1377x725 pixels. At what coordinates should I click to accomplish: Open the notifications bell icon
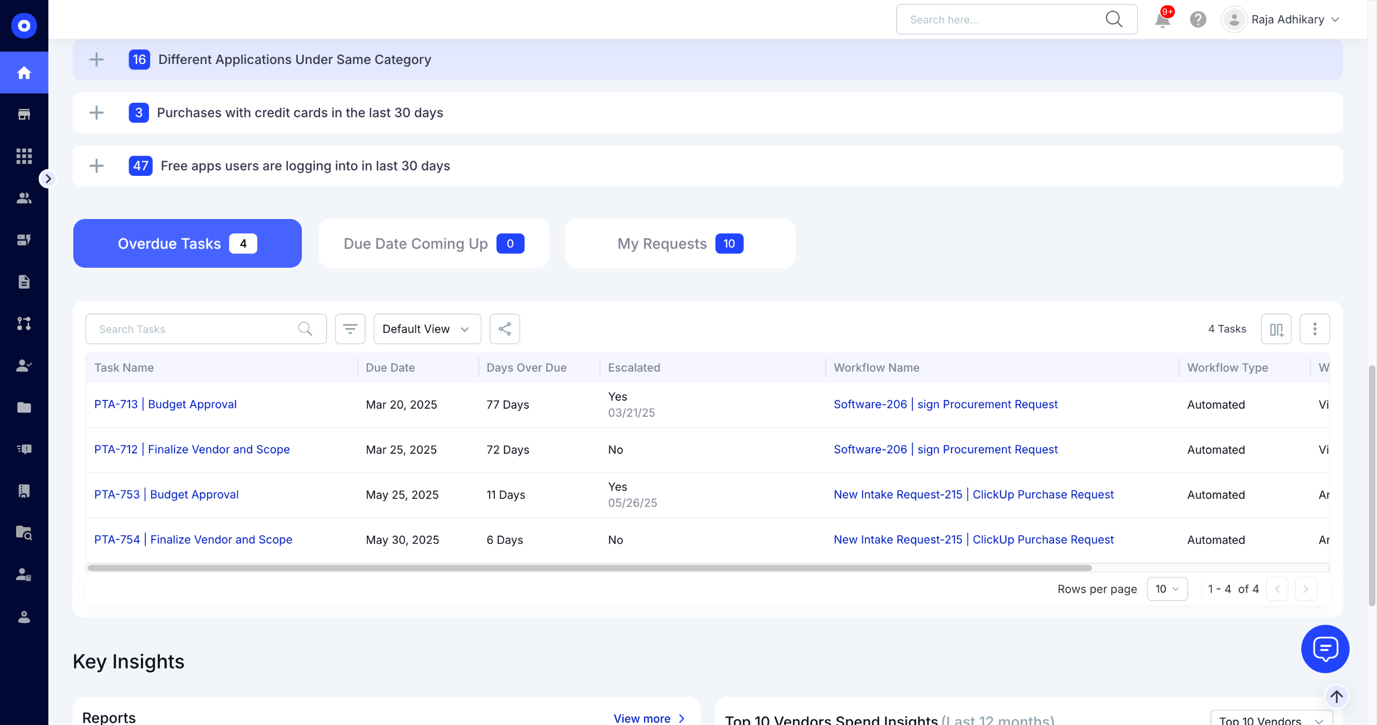point(1162,20)
